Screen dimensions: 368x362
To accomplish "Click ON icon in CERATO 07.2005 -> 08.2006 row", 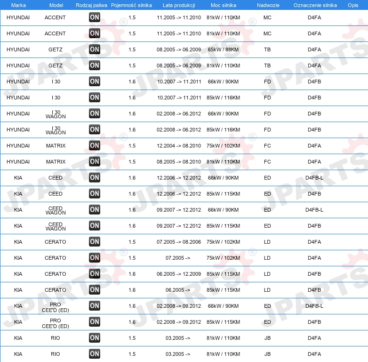I will tap(95, 242).
